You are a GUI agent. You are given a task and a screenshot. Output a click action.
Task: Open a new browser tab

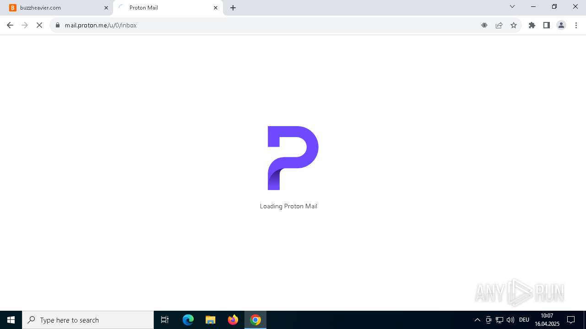click(233, 8)
